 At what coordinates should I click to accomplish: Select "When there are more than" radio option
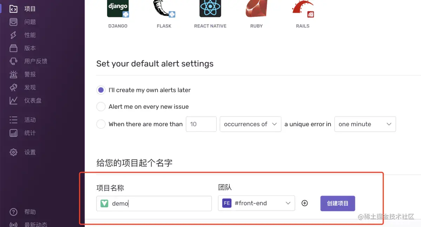pos(101,124)
